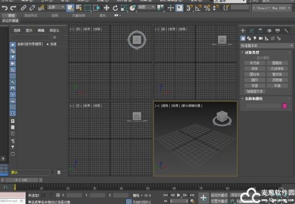Click the Redo arrow in main toolbar
Screen dimensions: 295x204
[13, 8]
